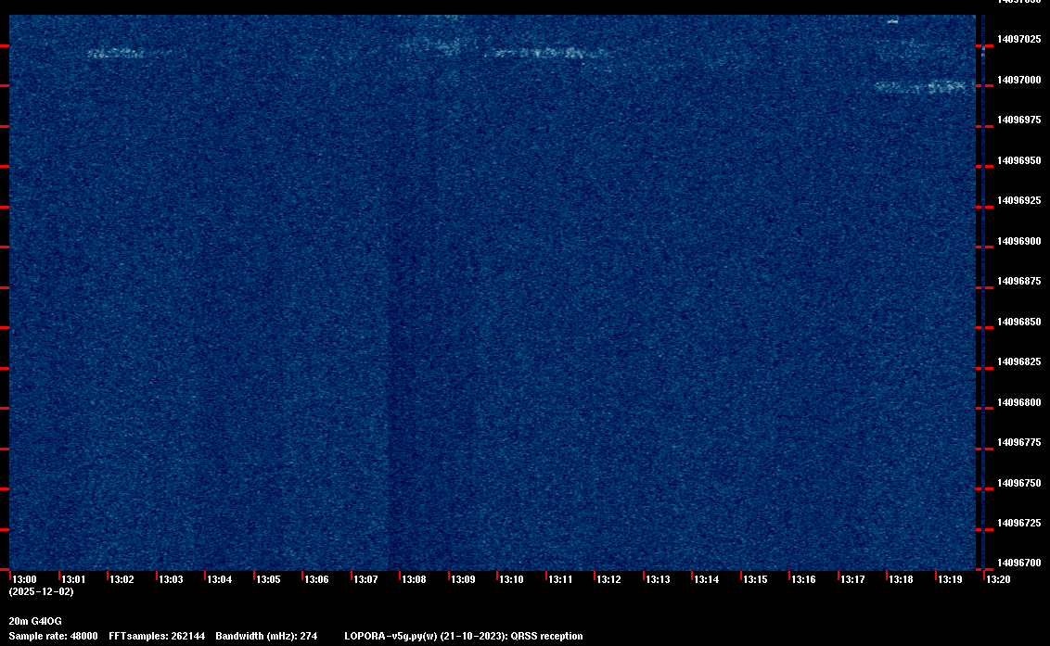1050x646 pixels.
Task: Click the 14096850 frequency label
Action: [1019, 322]
